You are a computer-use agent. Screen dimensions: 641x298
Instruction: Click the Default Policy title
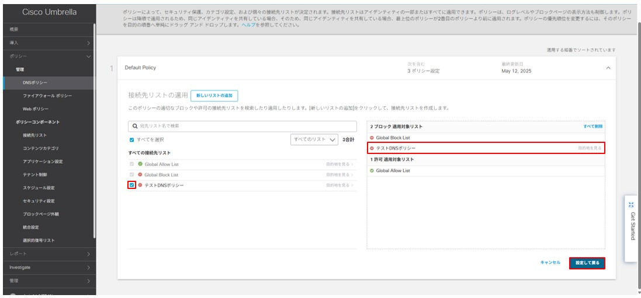(x=140, y=68)
